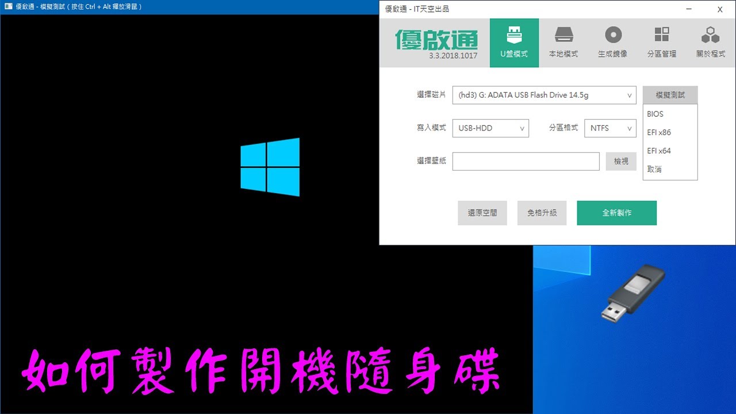Viewport: 736px width, 414px height.
Task: Select 取消 in simulation menu
Action: click(670, 169)
